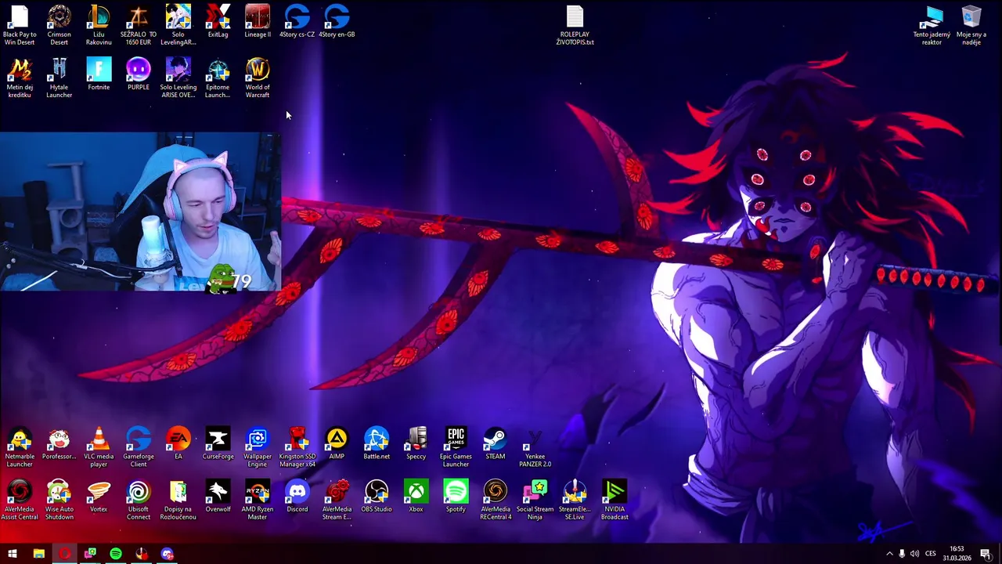Expand the hidden system tray icons
This screenshot has height=564, width=1002.
pos(889,554)
